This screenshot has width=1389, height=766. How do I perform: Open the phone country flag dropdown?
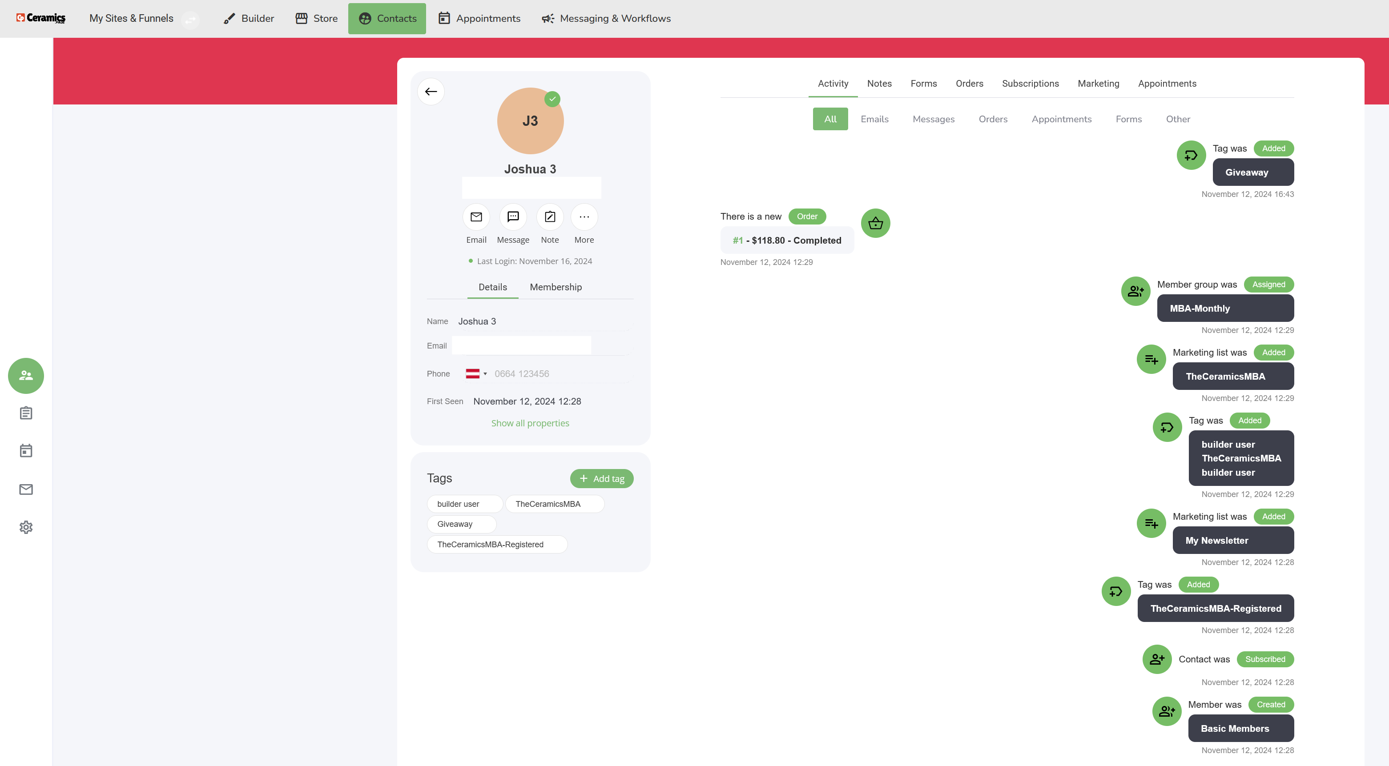click(476, 373)
